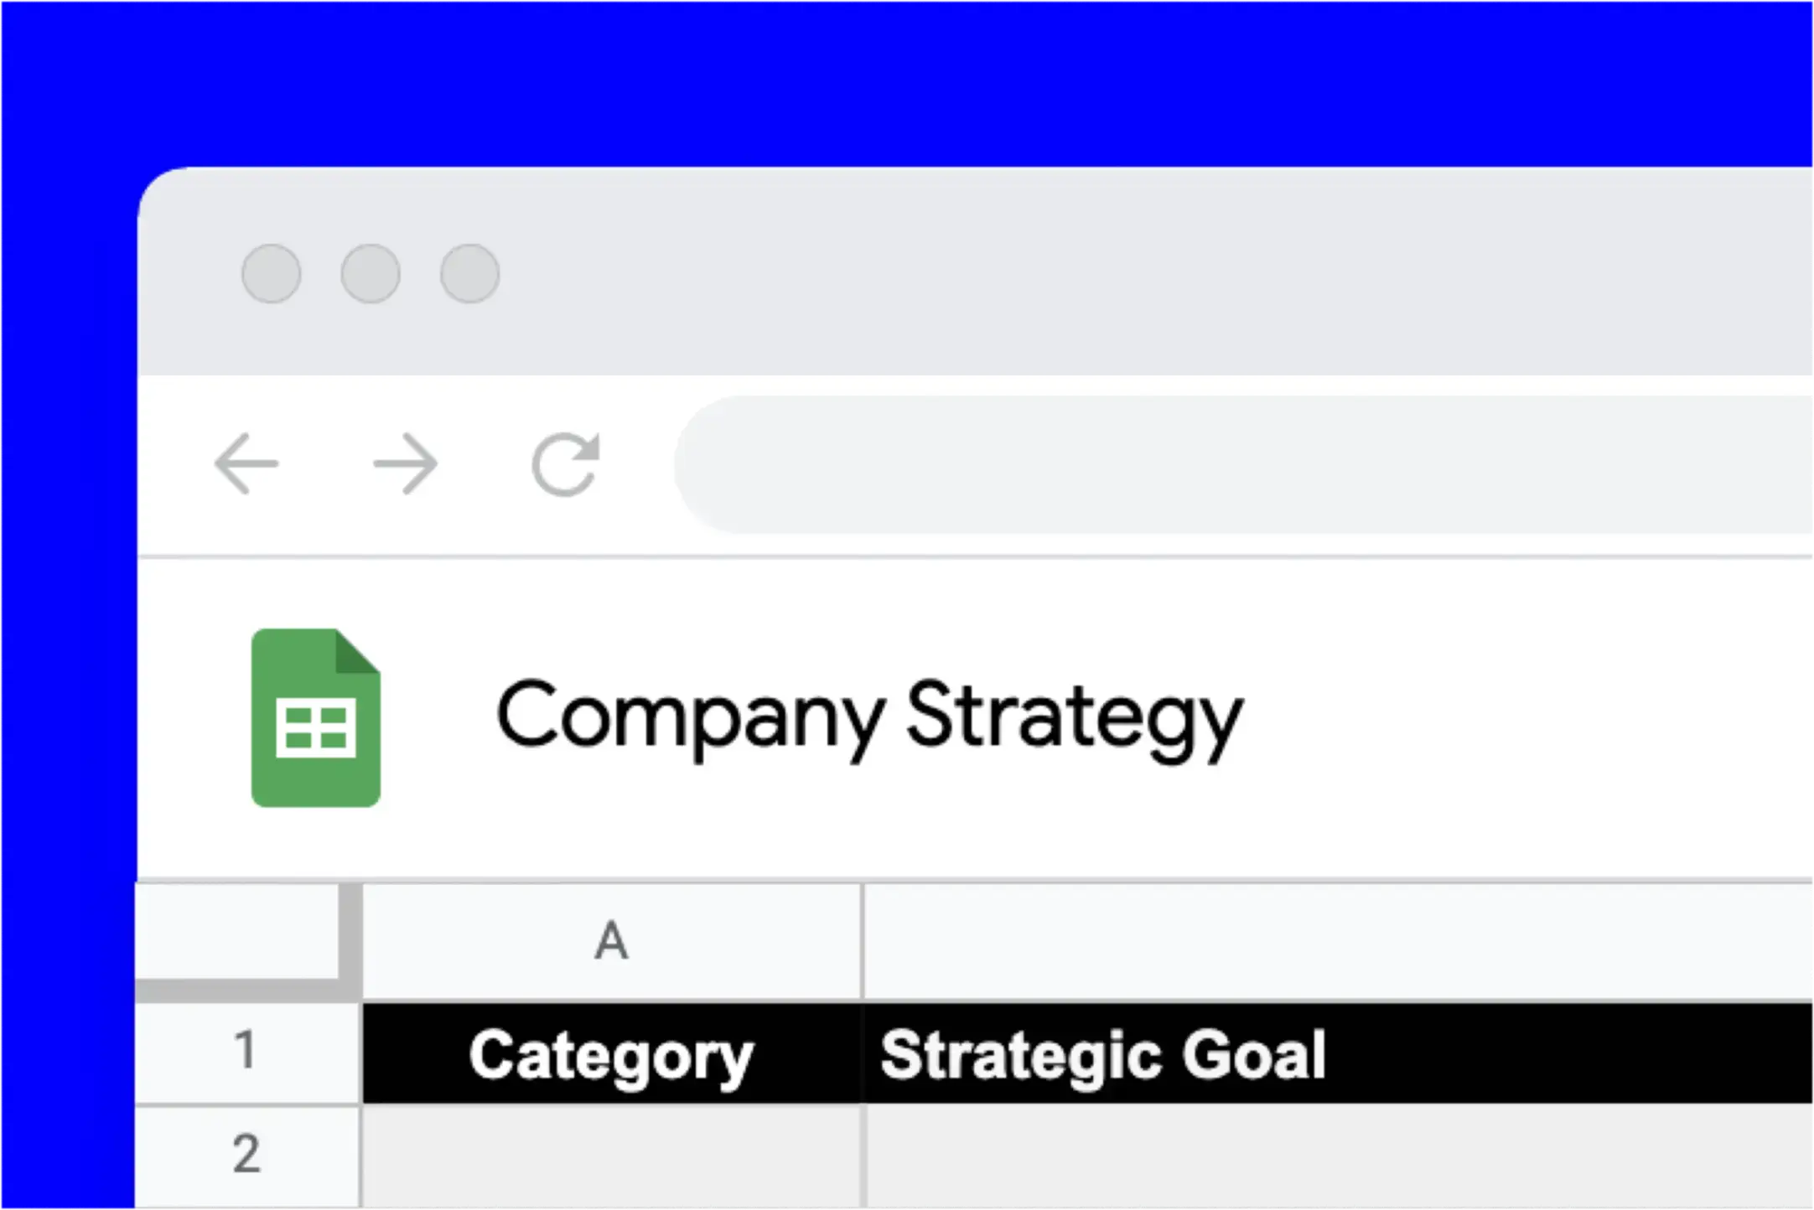Select row 2 by its row number
This screenshot has height=1210, width=1814.
coord(246,1155)
